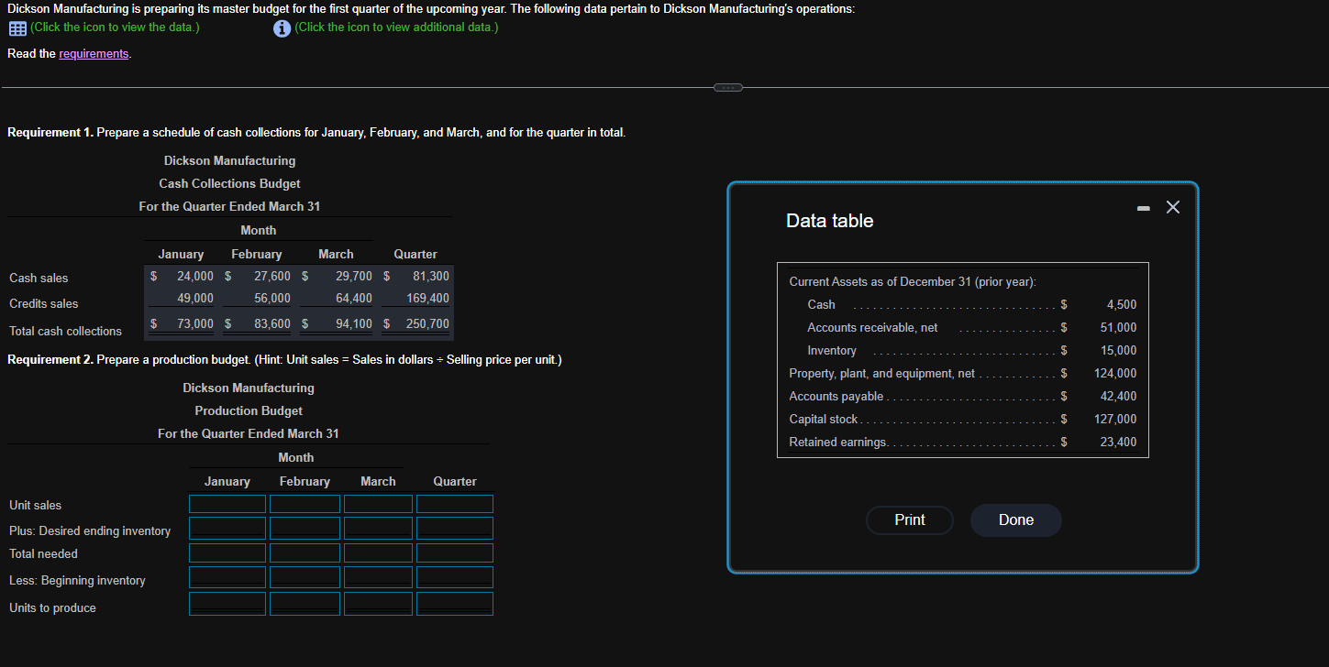Image resolution: width=1329 pixels, height=667 pixels.
Task: Select March Desired ending inventory field
Action: [x=378, y=528]
